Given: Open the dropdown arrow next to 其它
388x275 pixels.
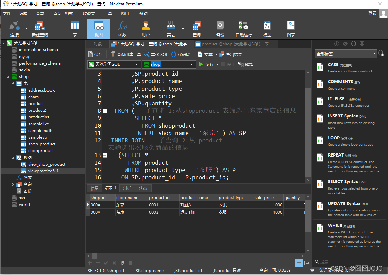Looking at the screenshot, I should [183, 29].
